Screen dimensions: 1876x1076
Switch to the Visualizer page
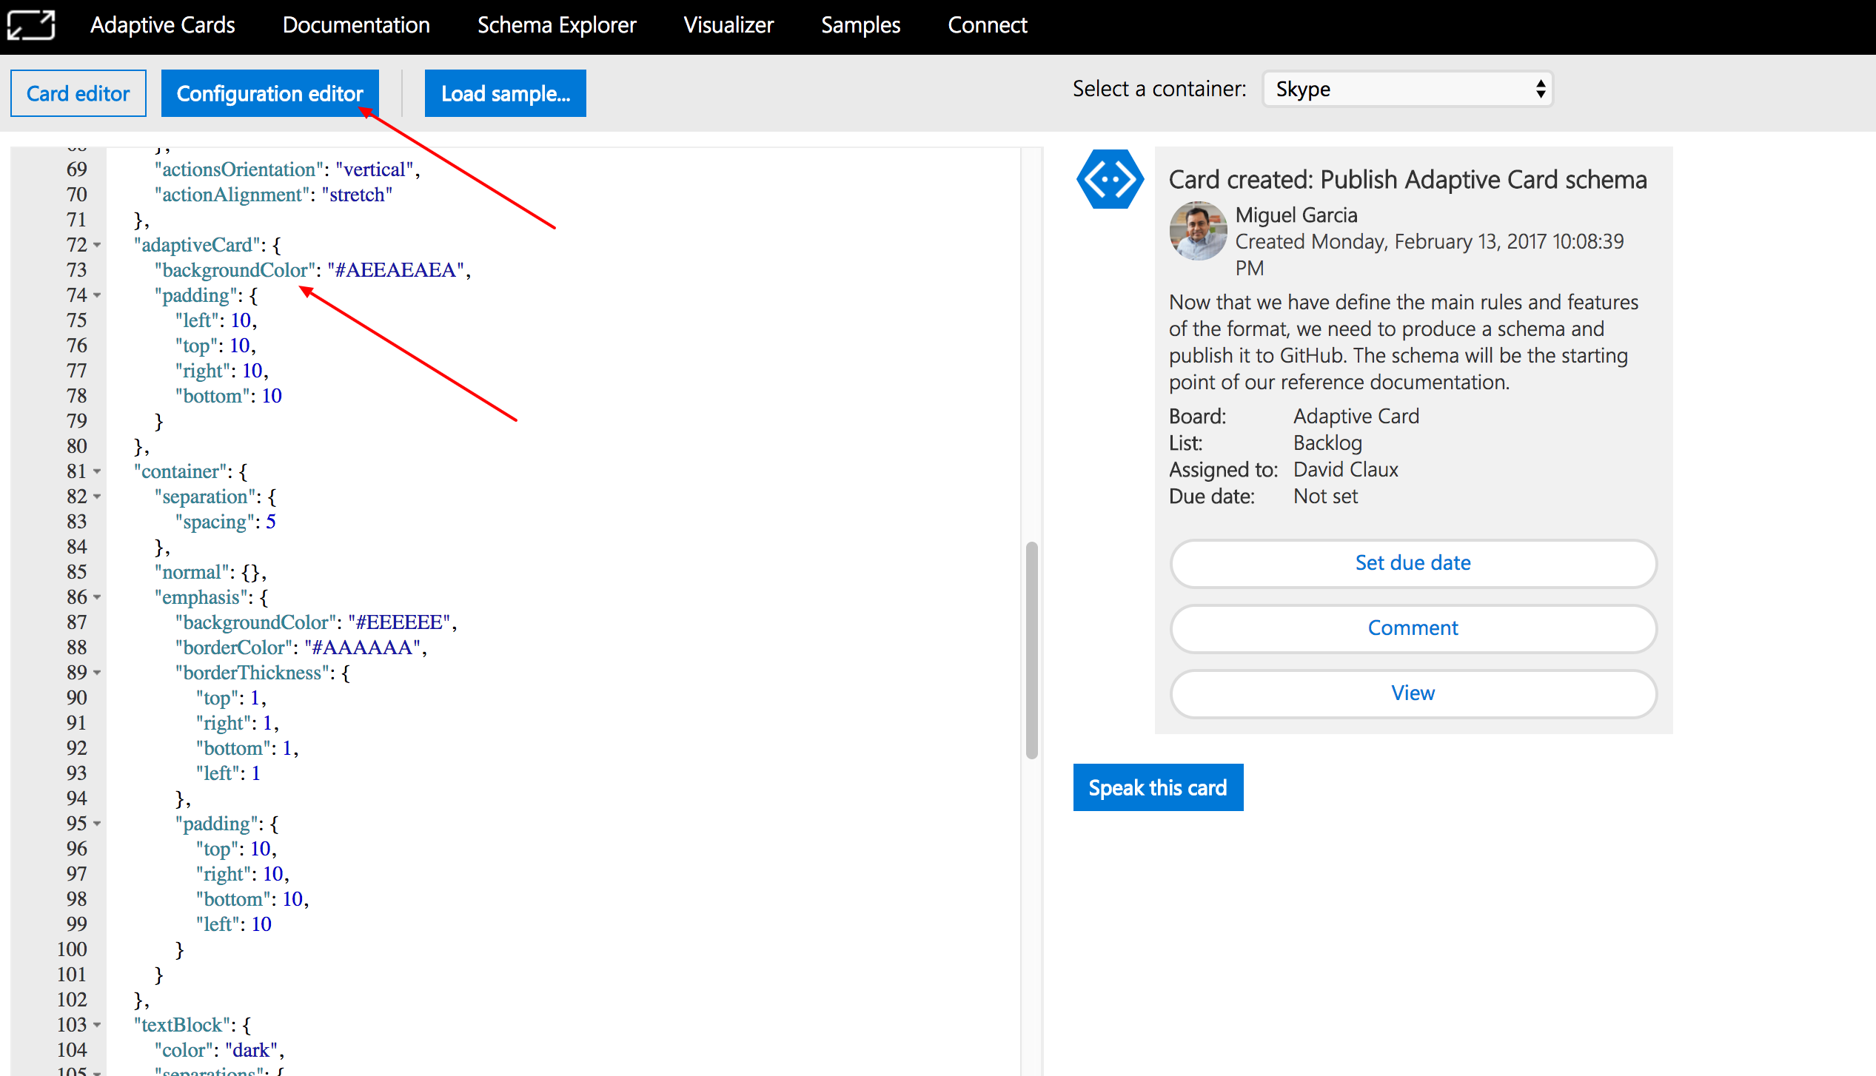(x=728, y=24)
